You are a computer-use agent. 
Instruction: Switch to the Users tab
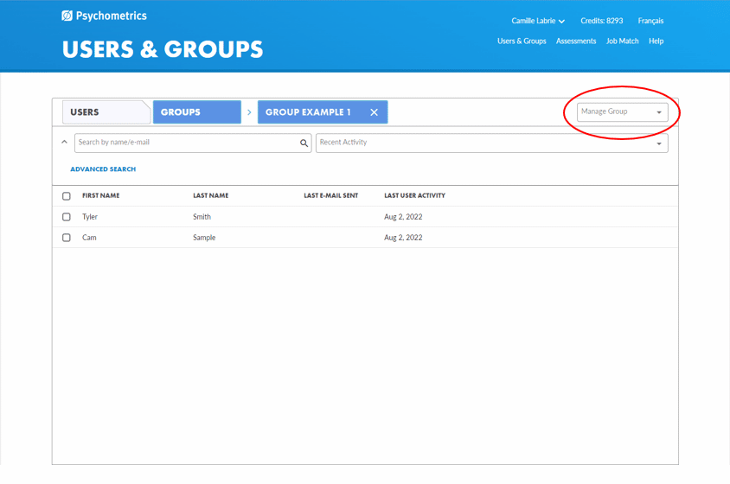pos(106,112)
